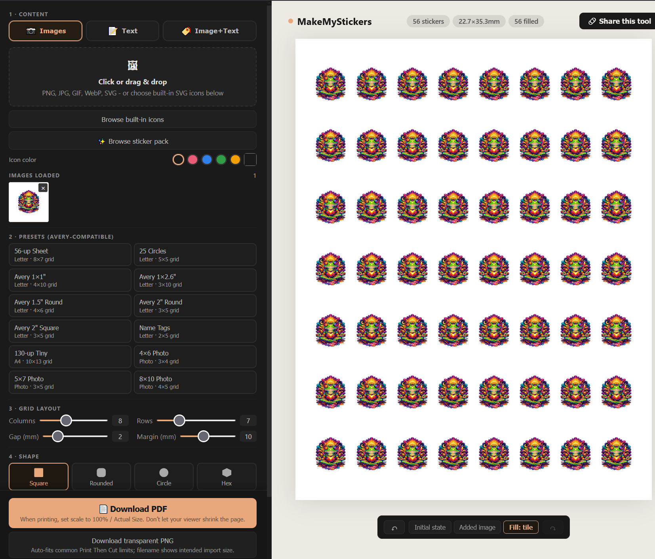Apply the Avery 2" Round preset
The image size is (655, 559).
[195, 306]
